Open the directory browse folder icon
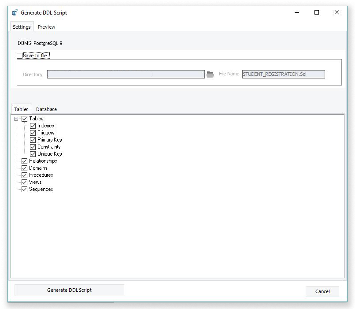The width and height of the screenshot is (355, 309). click(x=210, y=74)
